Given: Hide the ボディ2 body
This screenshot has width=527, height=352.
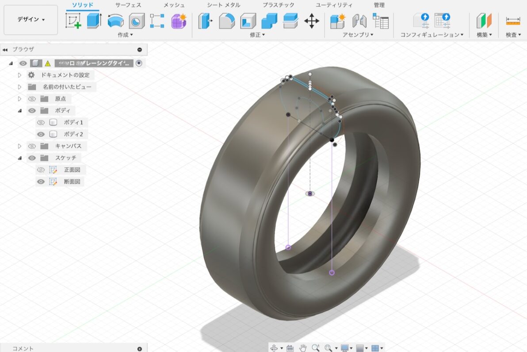Looking at the screenshot, I should [41, 134].
